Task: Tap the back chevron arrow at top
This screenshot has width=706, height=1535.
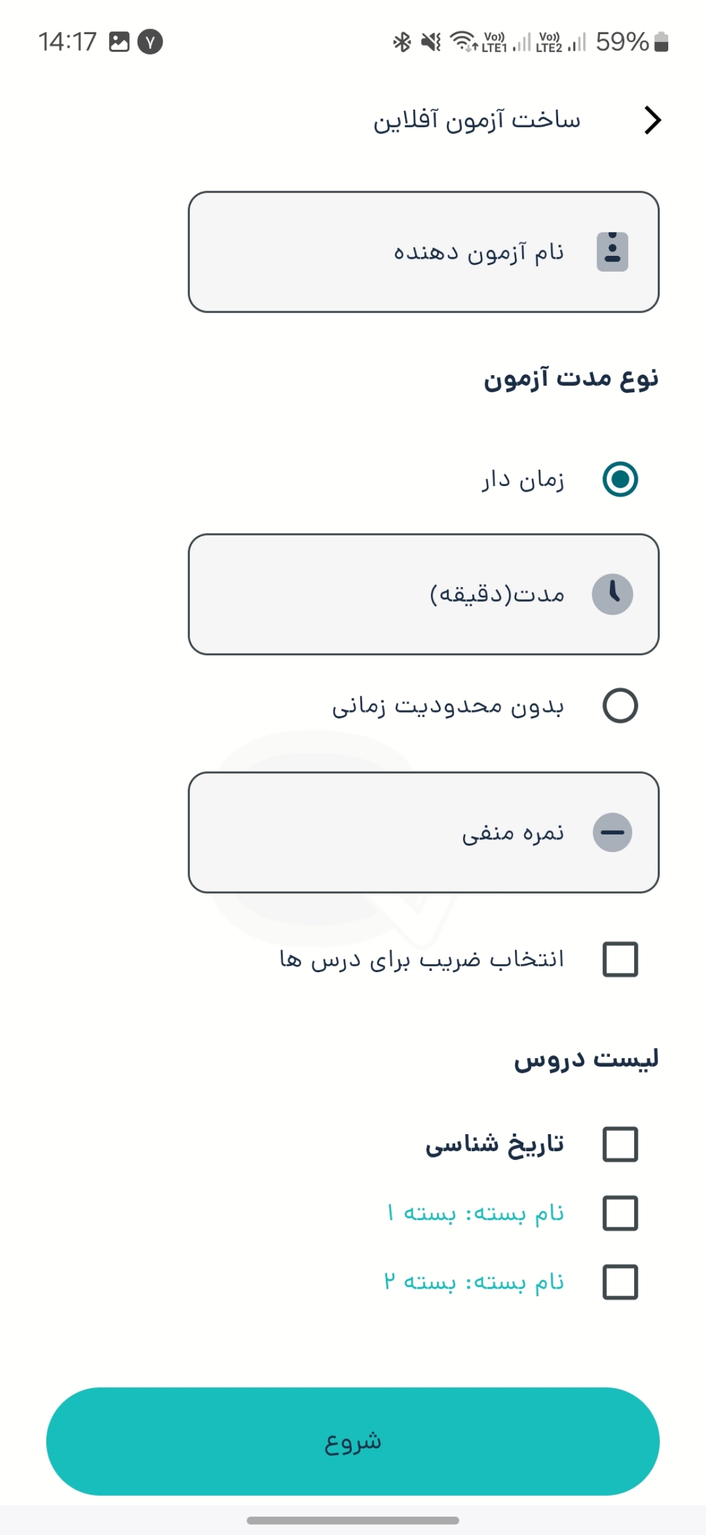Action: coord(652,120)
